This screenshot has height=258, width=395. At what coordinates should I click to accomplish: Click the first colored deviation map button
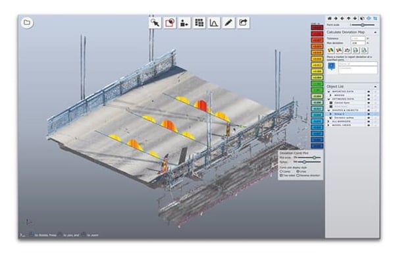tap(330, 51)
